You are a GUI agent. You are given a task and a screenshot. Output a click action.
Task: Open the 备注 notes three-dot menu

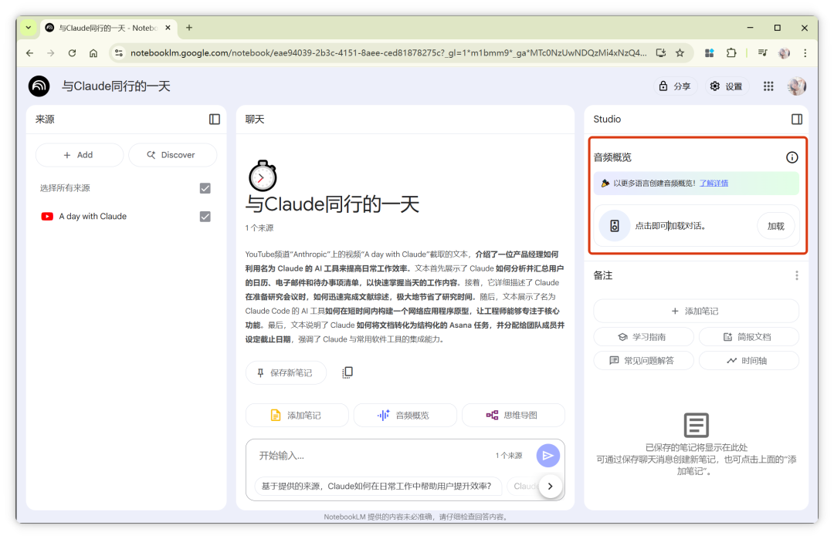(796, 275)
